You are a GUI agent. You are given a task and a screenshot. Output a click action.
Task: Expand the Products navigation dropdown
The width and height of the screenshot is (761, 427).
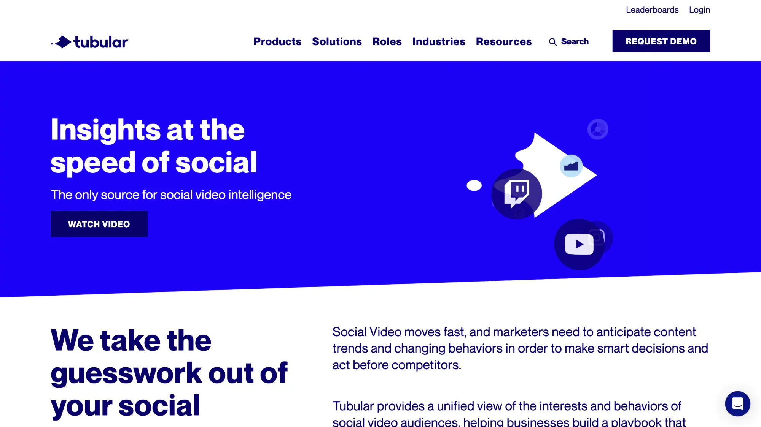[277, 41]
